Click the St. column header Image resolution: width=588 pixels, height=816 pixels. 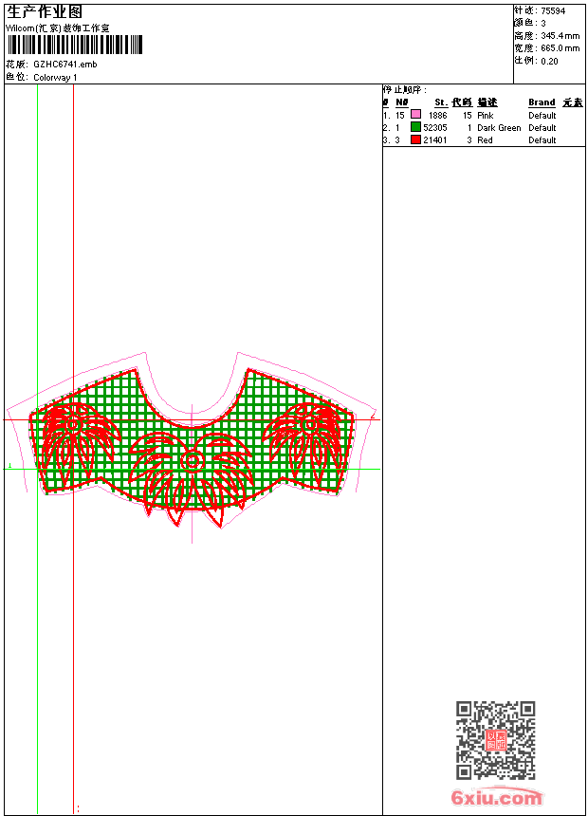click(x=441, y=102)
